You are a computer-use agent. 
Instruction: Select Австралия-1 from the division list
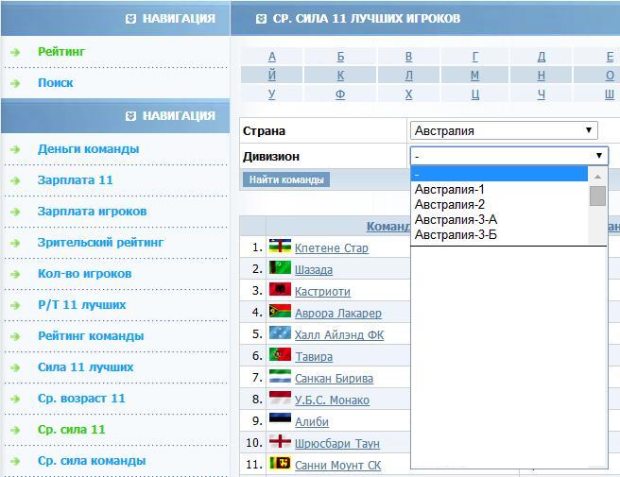(x=450, y=189)
